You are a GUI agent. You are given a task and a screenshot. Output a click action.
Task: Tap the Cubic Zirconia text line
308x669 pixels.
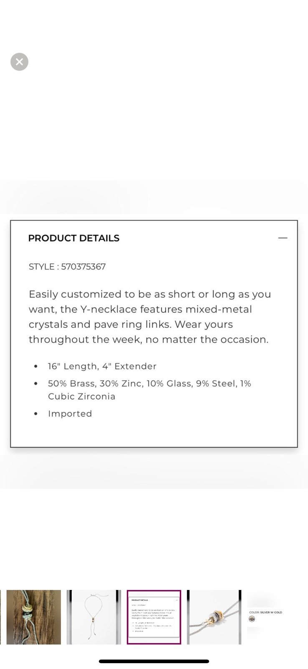tap(82, 396)
